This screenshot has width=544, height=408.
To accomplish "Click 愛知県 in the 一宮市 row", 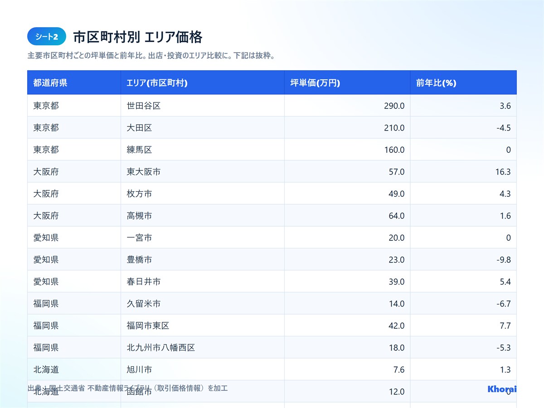I will (46, 238).
